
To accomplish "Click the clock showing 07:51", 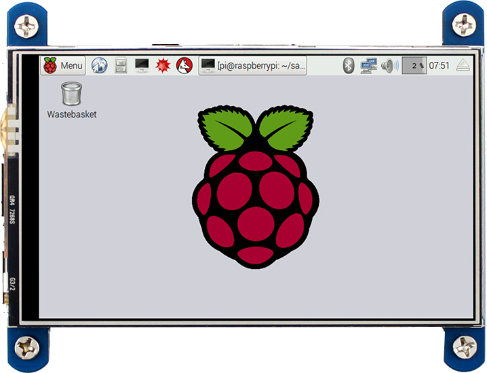I will tap(439, 66).
